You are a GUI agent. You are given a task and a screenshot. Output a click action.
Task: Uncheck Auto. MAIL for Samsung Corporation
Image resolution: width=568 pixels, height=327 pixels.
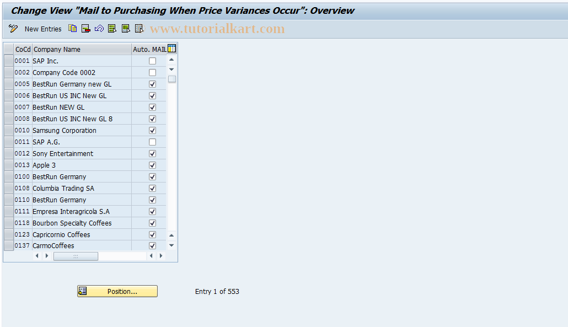coord(153,130)
